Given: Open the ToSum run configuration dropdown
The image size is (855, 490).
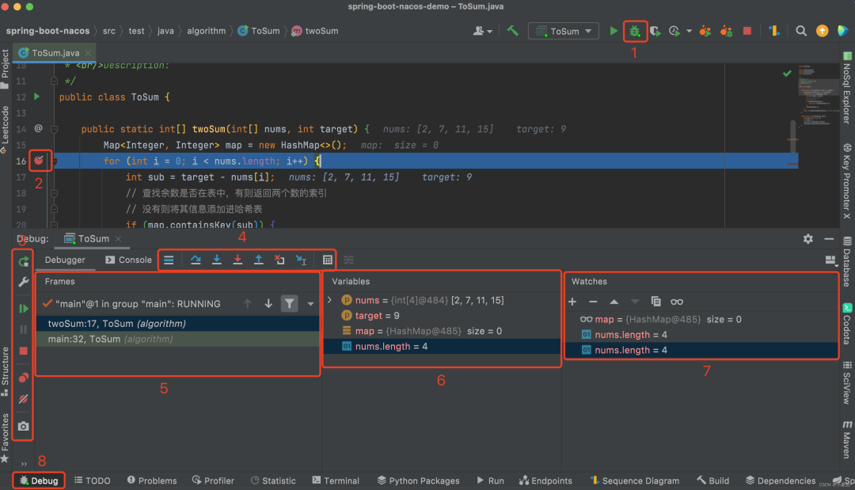Looking at the screenshot, I should (x=563, y=31).
